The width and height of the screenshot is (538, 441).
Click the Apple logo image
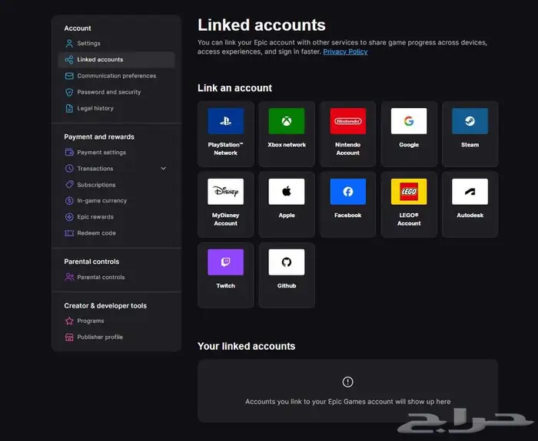287,192
